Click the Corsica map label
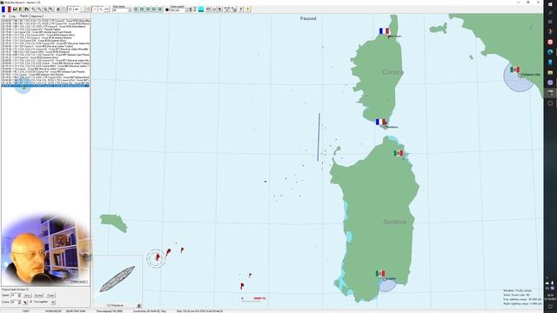 [393, 72]
